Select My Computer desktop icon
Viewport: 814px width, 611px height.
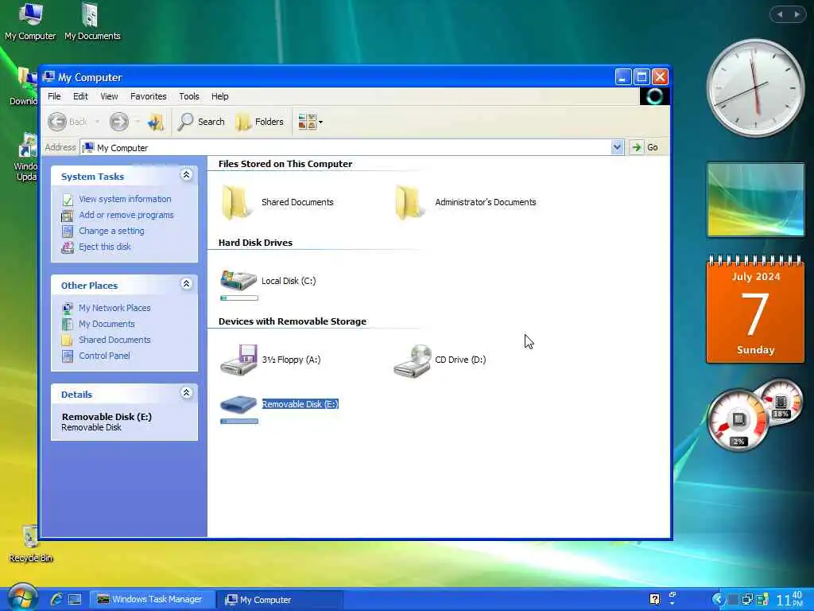(30, 21)
